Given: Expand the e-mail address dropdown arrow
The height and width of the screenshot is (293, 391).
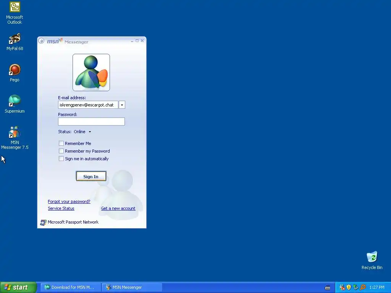Looking at the screenshot, I should (122, 105).
